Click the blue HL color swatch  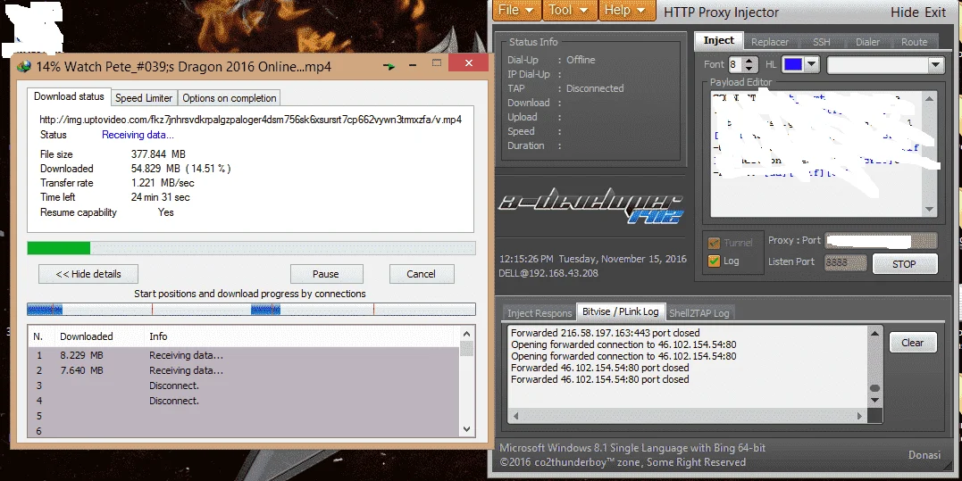pos(792,64)
